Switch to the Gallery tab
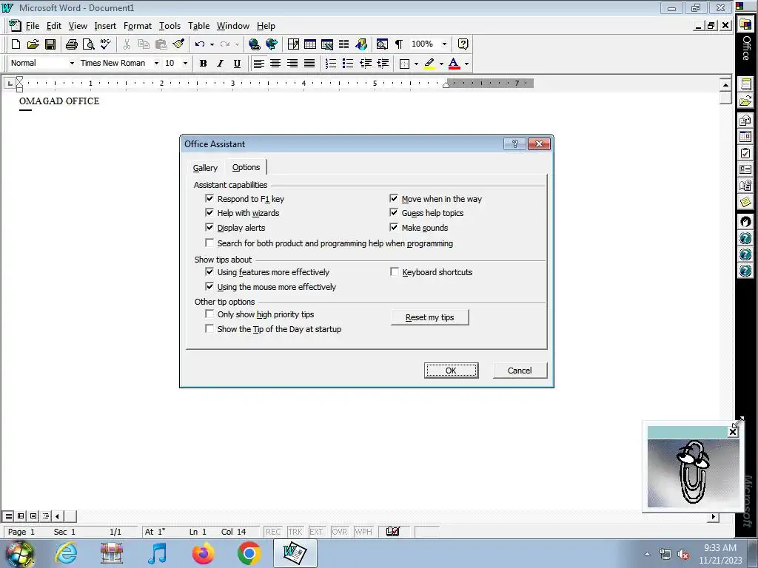The image size is (758, 568). 205,168
